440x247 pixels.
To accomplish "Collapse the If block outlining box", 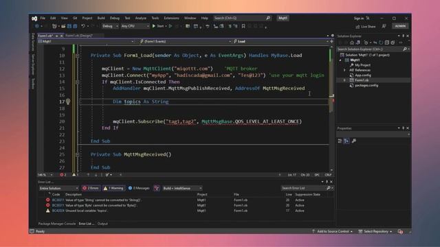I will coord(78,82).
